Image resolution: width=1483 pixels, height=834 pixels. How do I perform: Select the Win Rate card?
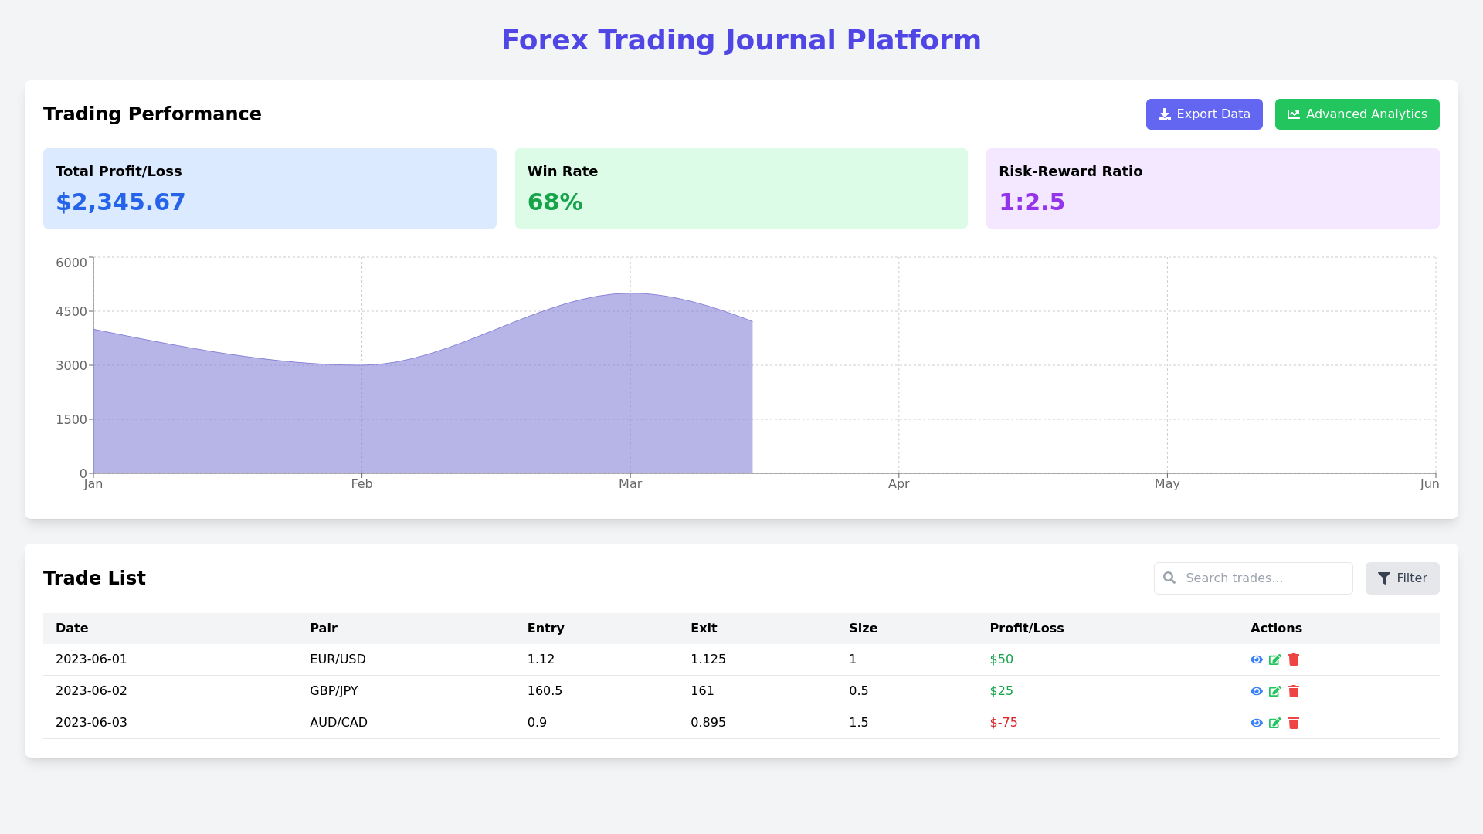pyautogui.click(x=741, y=188)
